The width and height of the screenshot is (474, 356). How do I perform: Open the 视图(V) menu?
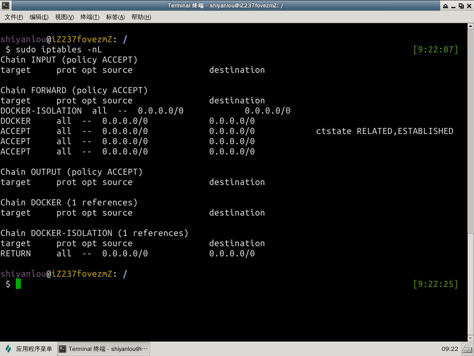point(64,17)
